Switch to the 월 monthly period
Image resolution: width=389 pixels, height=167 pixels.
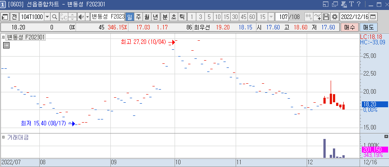pyautogui.click(x=147, y=17)
